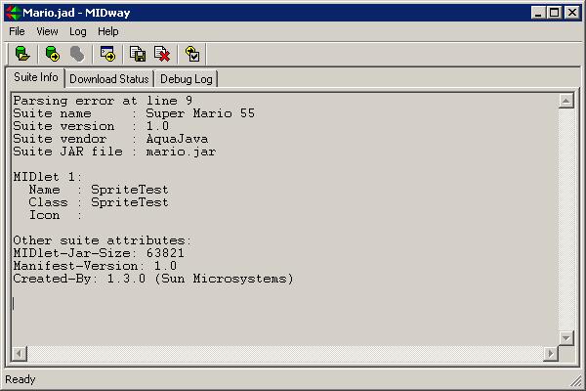Click the 'Super Mario 55' suite name

[200, 113]
